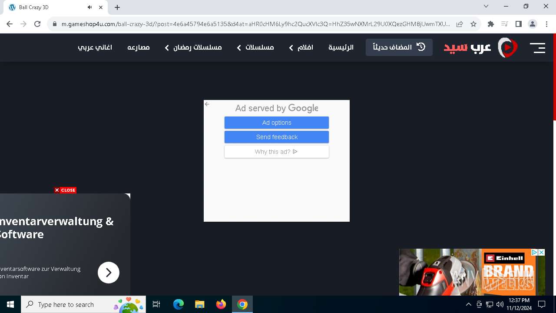
Task: Open the مسلسلات رمضان menu
Action: [x=198, y=47]
